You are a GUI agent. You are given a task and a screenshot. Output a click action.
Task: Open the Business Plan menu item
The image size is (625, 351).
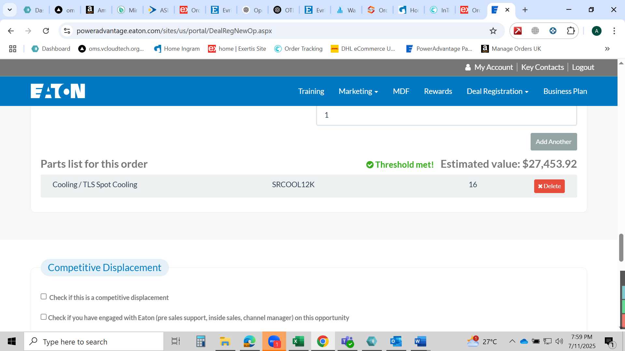(565, 91)
